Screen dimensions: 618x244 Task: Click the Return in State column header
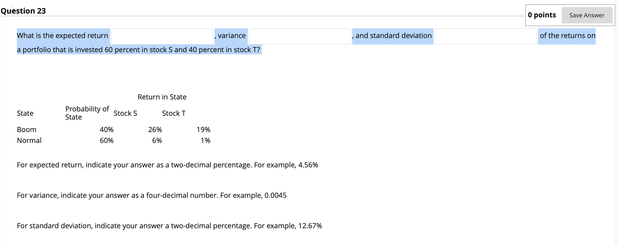[162, 97]
